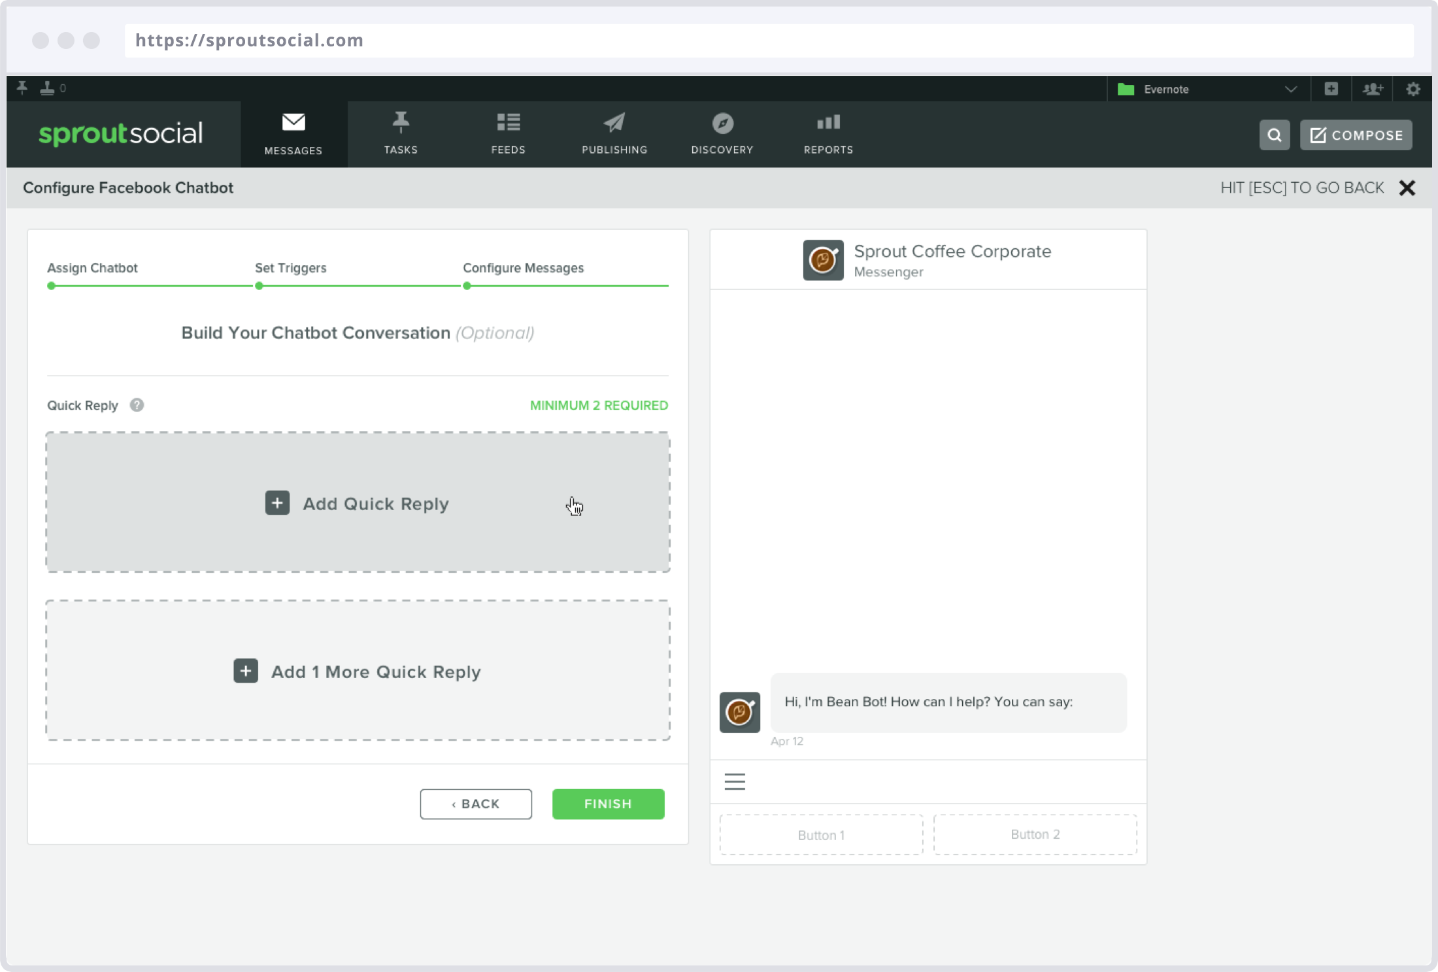
Task: Open the Publishing tab
Action: pos(614,135)
